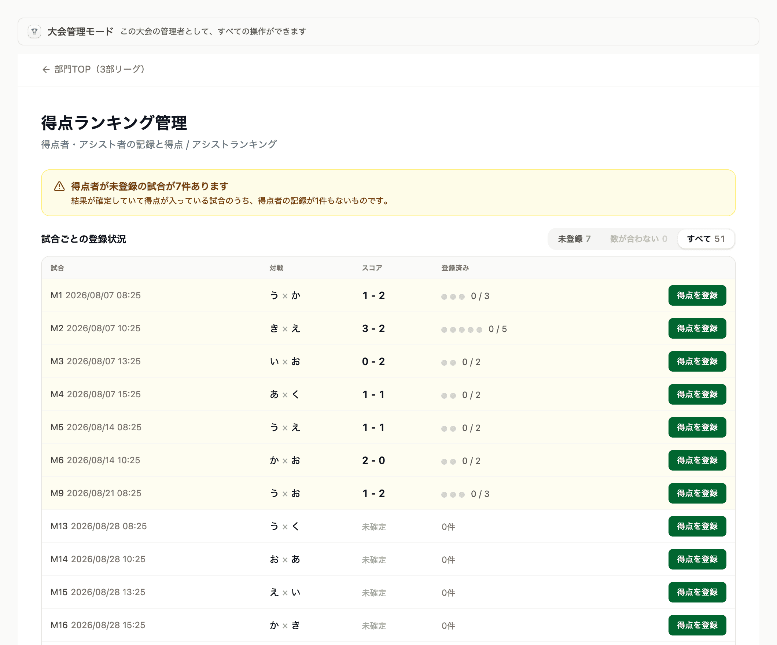Register scorers for match M5
Screen dimensions: 777x645
[x=697, y=427]
